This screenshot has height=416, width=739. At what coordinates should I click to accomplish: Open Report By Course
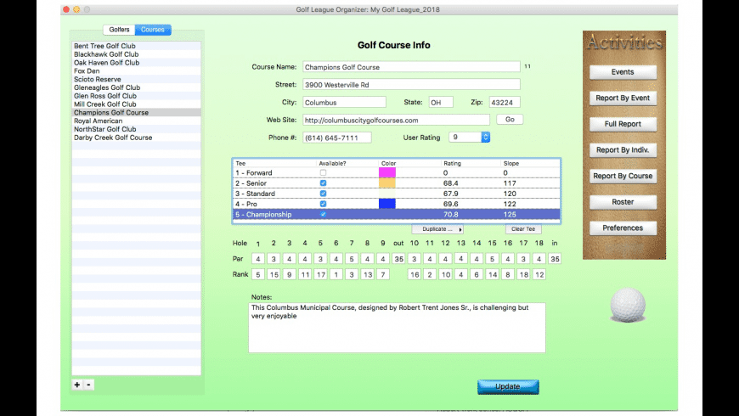point(623,176)
